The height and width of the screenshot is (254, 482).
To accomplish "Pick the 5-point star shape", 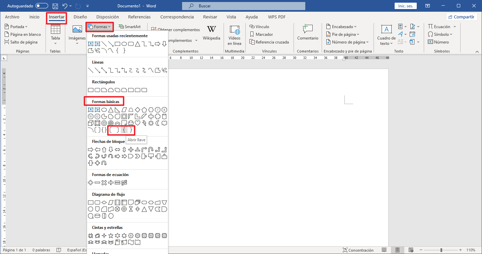I will (x=111, y=236).
